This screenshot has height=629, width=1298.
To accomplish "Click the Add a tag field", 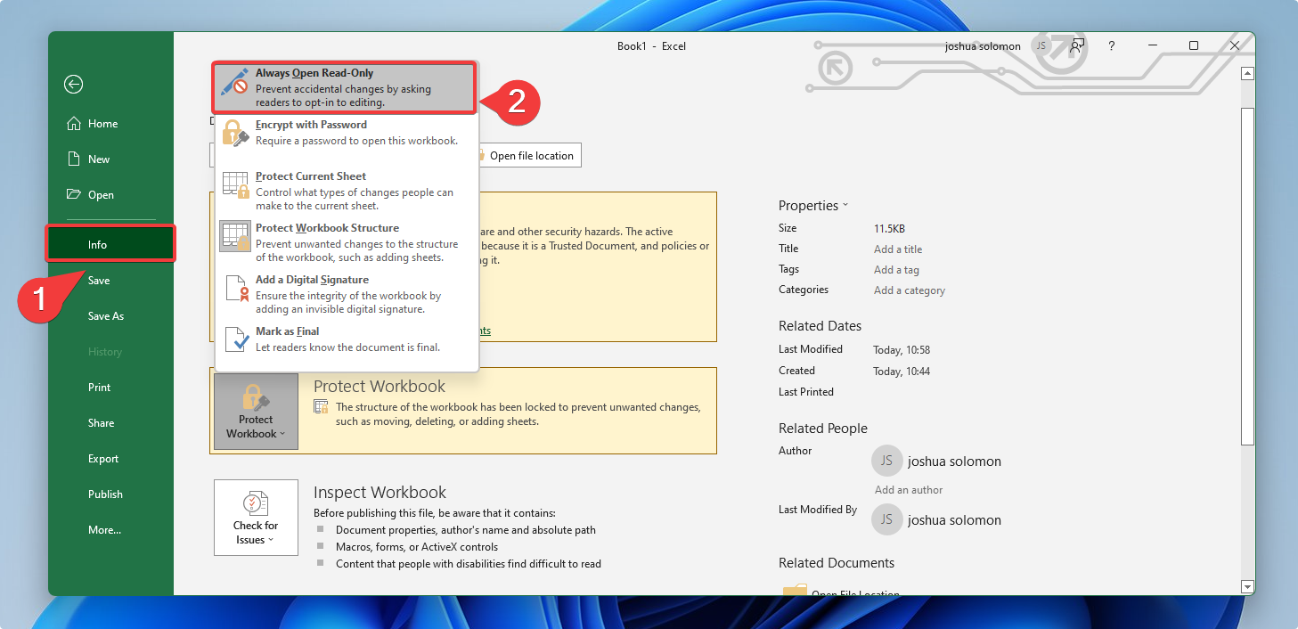I will [x=896, y=270].
